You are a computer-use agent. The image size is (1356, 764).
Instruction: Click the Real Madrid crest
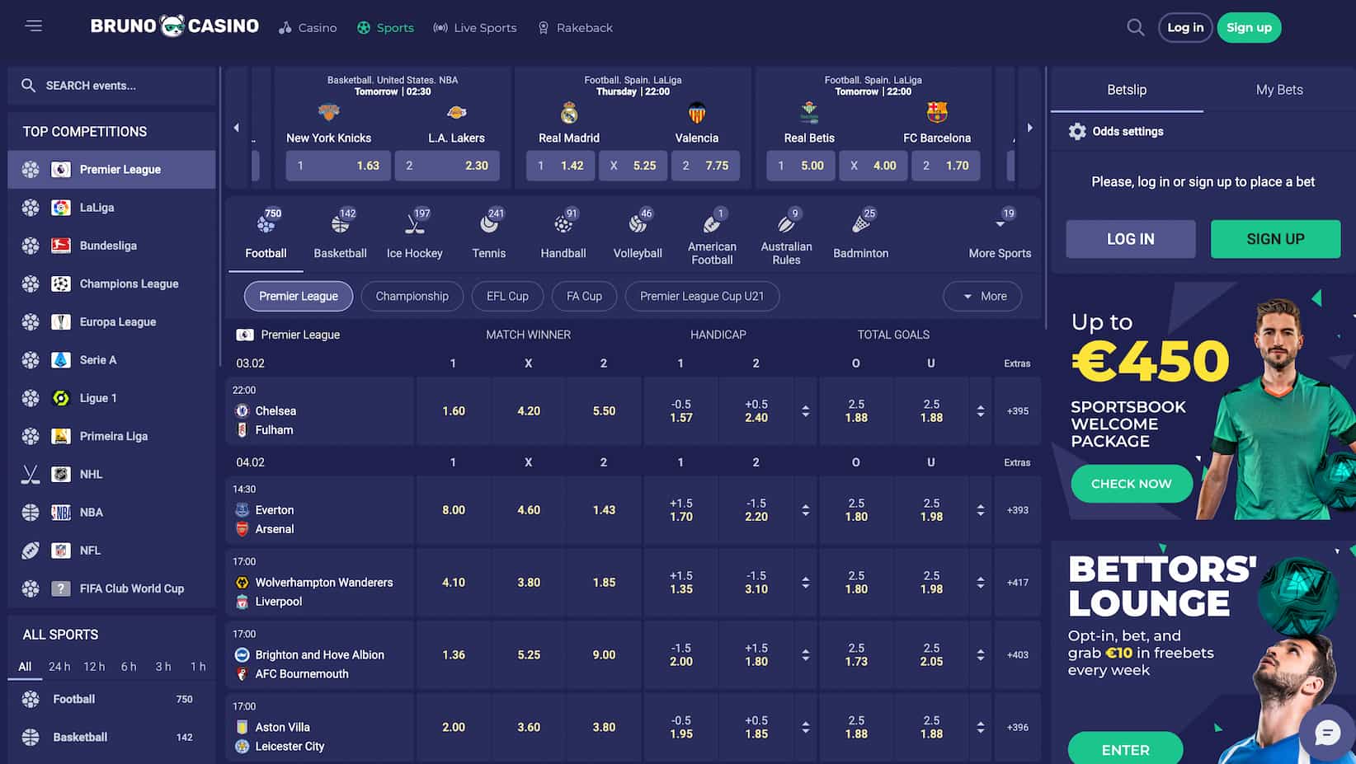pos(569,112)
